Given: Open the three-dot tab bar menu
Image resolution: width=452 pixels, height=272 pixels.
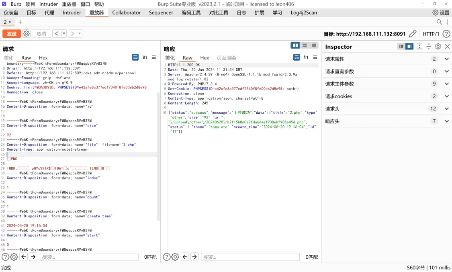Looking at the screenshot, I should pyautogui.click(x=448, y=22).
